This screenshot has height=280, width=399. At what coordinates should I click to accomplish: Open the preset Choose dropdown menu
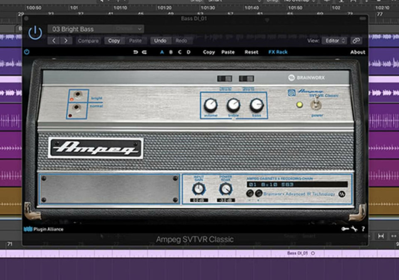point(130,29)
